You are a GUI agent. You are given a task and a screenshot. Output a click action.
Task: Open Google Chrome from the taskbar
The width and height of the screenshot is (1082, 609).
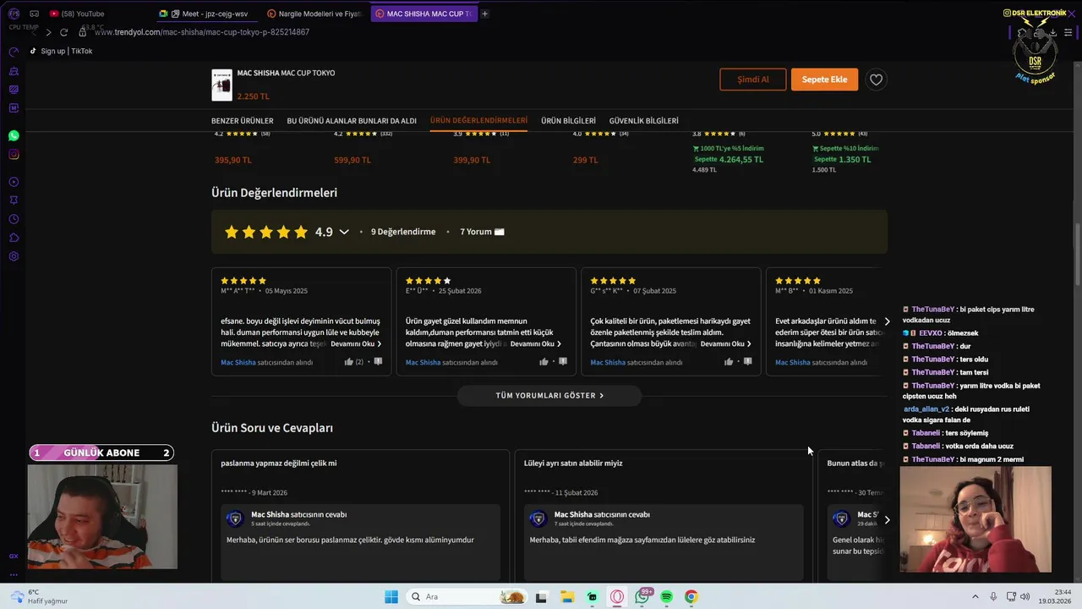point(691,597)
